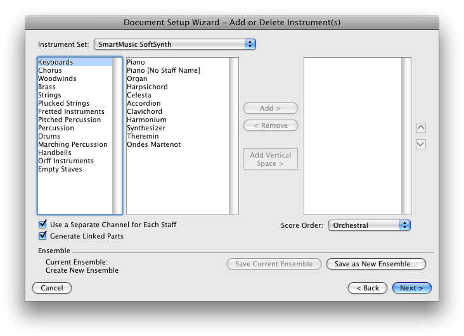The height and width of the screenshot is (336, 464).
Task: Select Keyboards category
Action: pyautogui.click(x=75, y=62)
